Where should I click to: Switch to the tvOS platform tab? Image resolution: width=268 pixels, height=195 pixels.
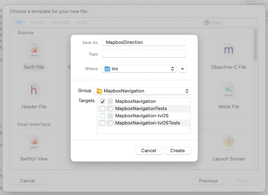82,22
